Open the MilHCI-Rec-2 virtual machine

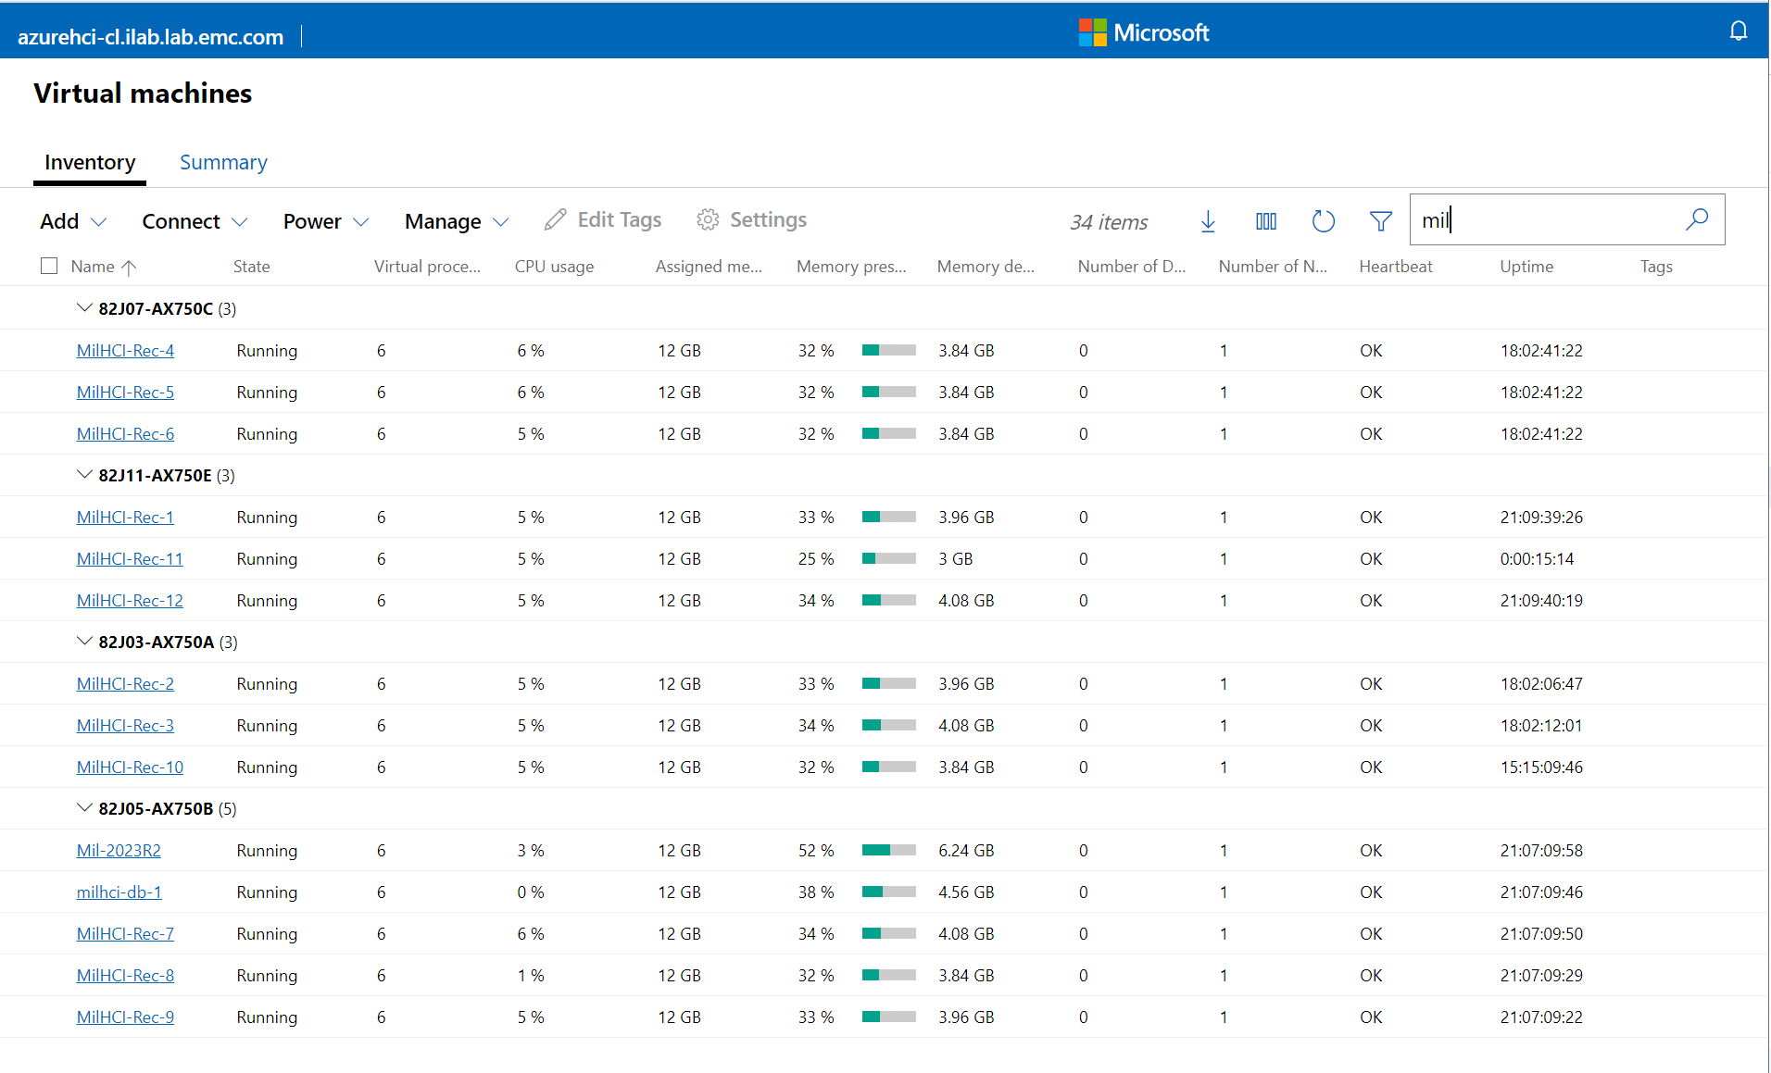tap(125, 684)
